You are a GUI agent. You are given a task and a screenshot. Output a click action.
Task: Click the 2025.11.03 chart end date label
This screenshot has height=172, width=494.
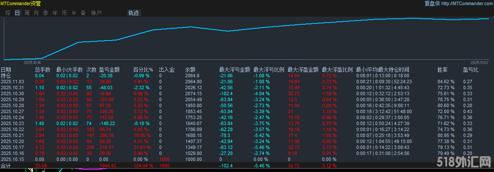pos(479,63)
